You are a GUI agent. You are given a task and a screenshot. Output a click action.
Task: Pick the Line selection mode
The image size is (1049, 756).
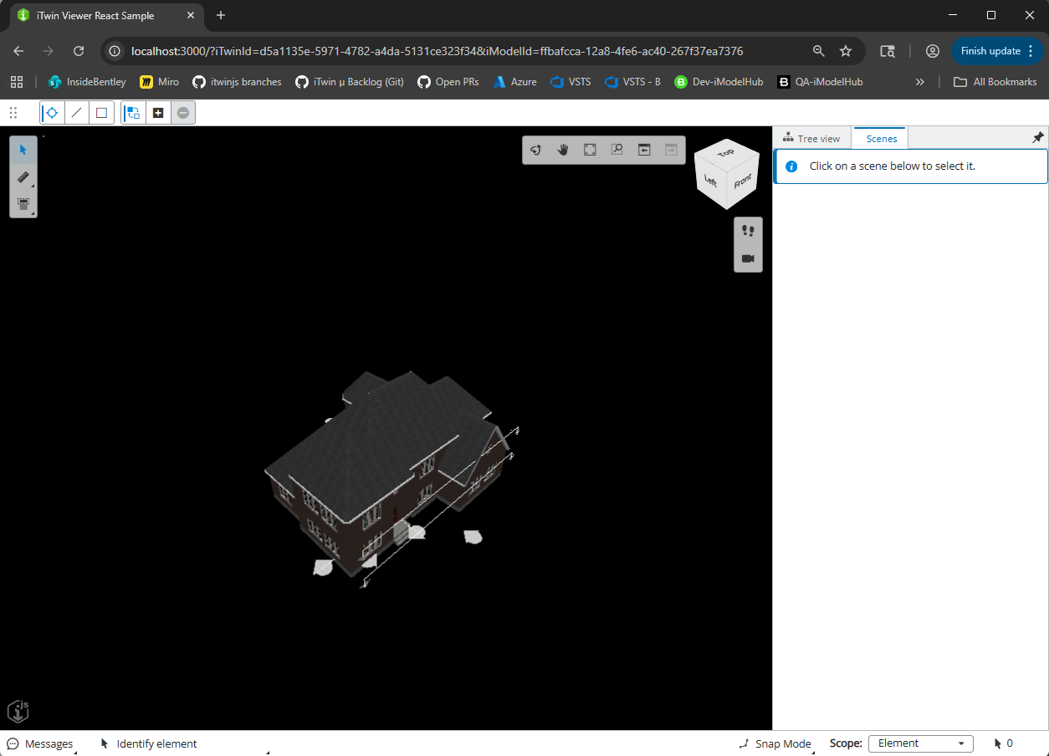[x=77, y=113]
